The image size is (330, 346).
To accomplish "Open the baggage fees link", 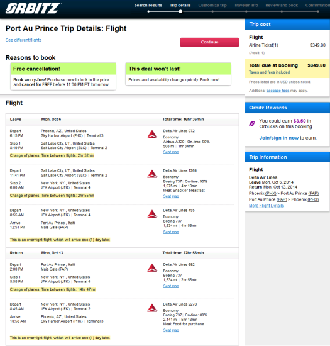I will coord(278,91).
